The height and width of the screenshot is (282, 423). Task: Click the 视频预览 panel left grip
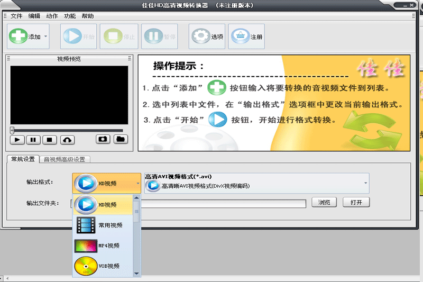8,58
